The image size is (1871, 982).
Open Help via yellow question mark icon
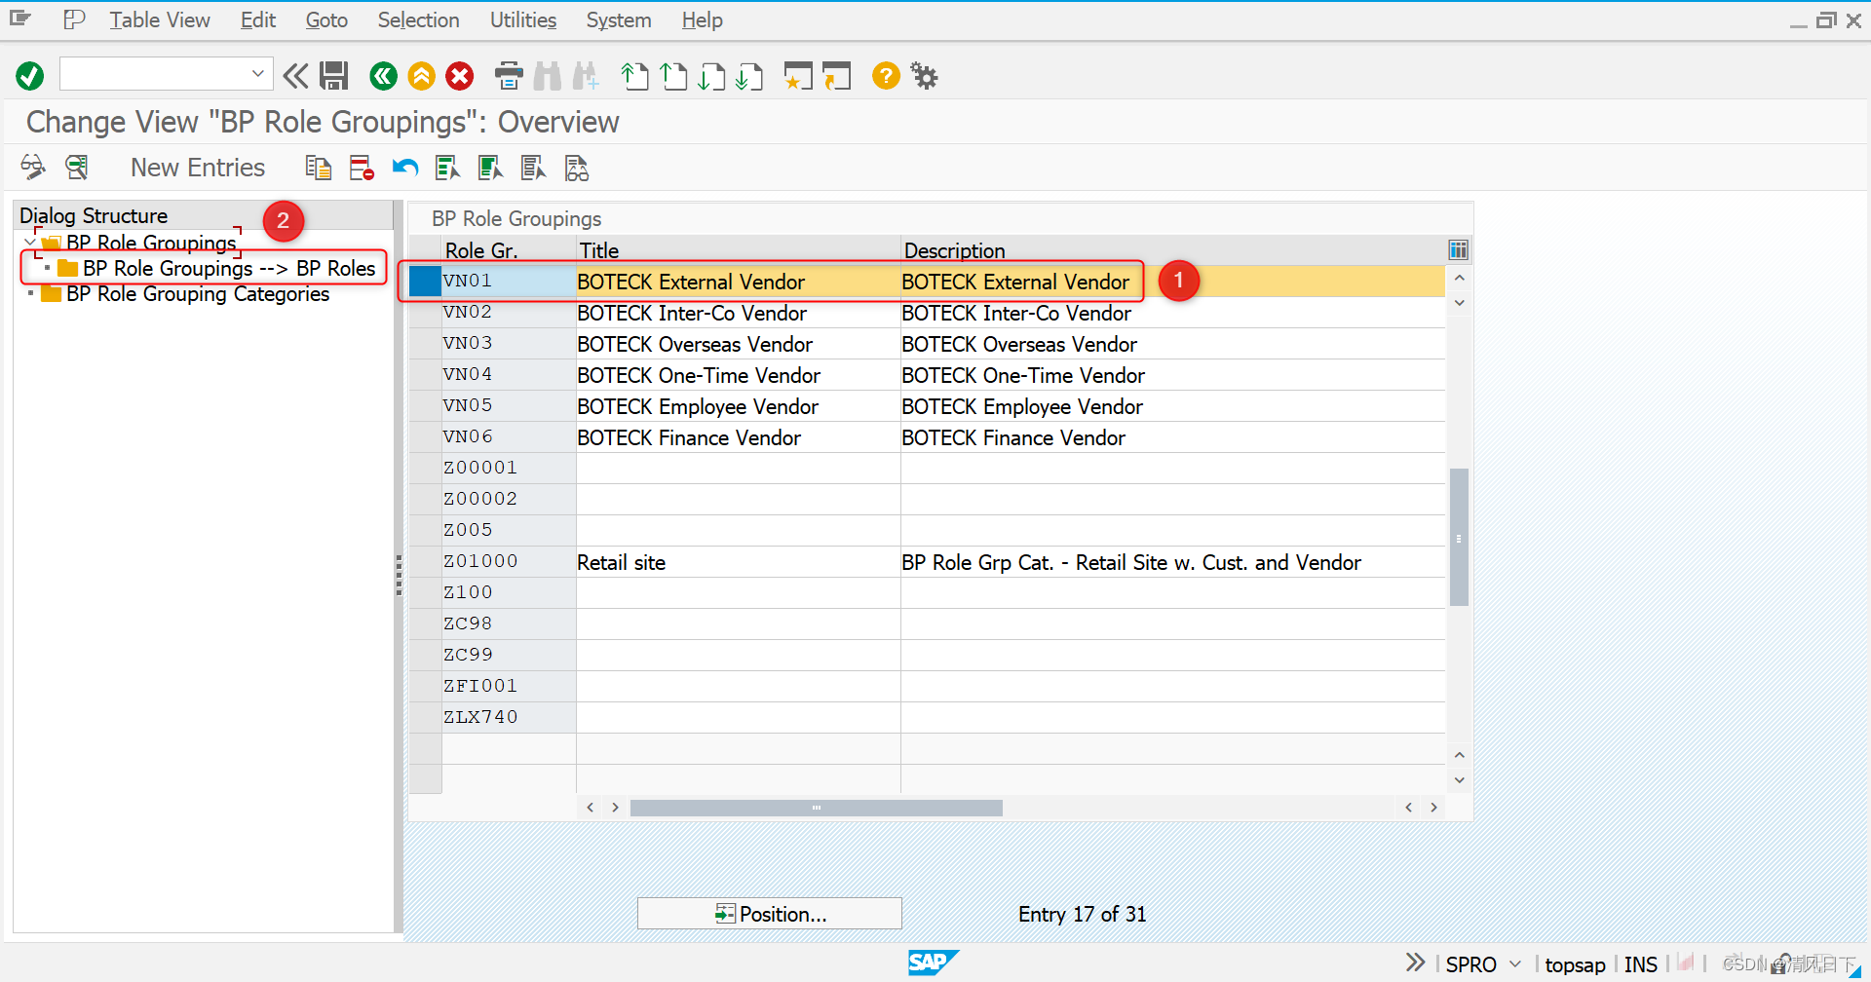pos(886,76)
